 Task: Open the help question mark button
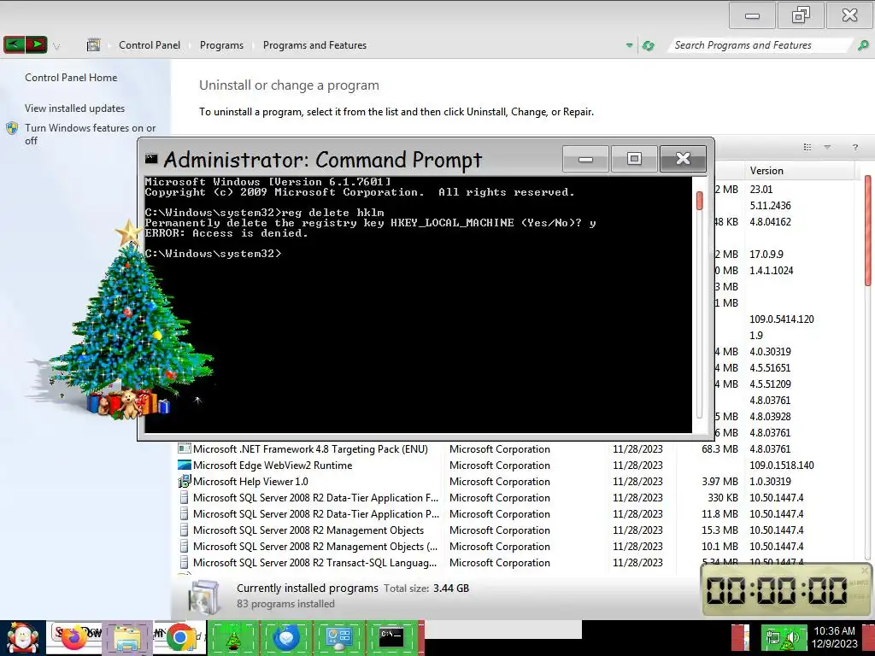[x=854, y=147]
